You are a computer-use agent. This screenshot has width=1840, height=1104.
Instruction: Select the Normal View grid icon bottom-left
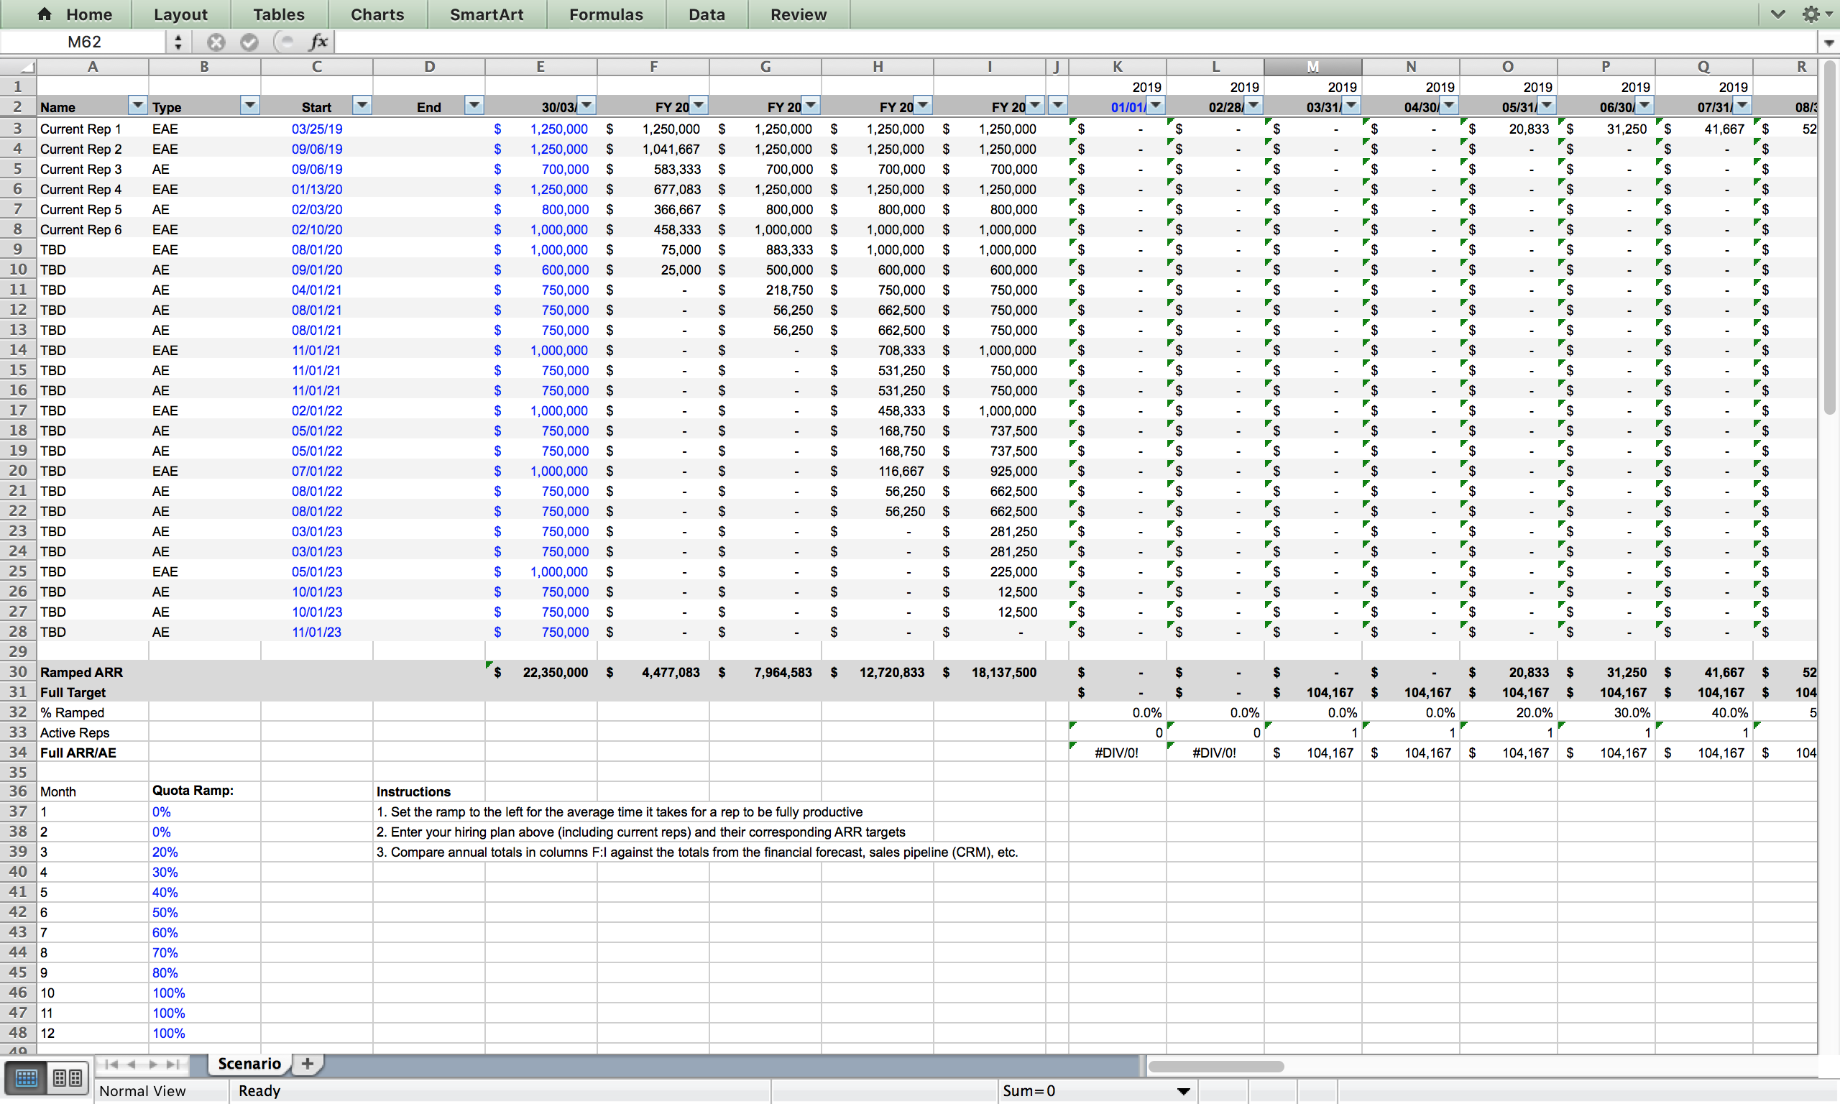tap(25, 1077)
